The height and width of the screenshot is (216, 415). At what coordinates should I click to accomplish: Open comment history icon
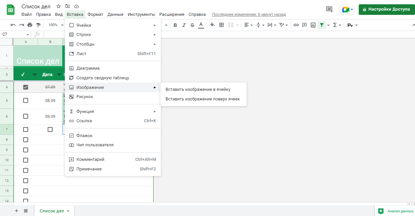pos(329,9)
